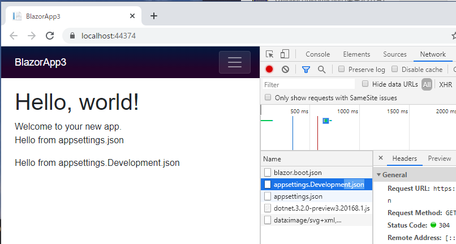
Task: Go forward with the browser forward arrow
Action: (32, 36)
